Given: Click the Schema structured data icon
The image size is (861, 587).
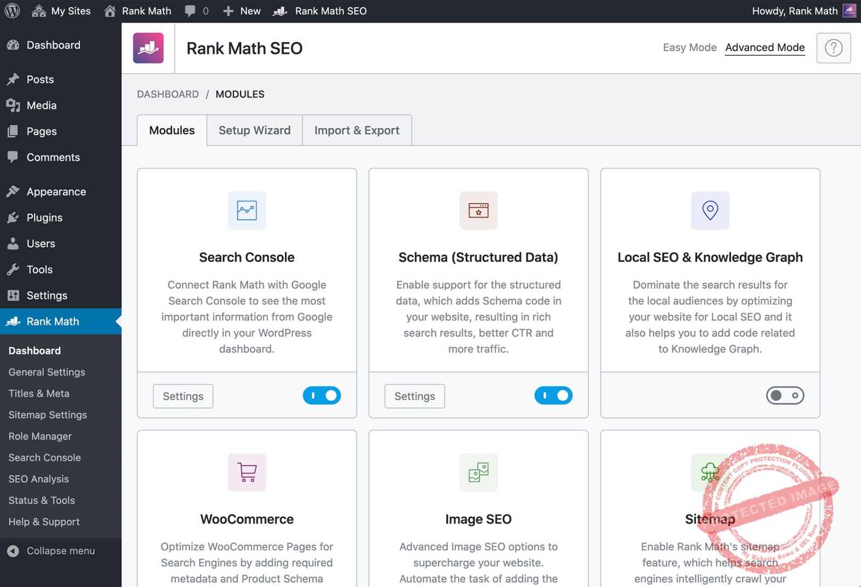Looking at the screenshot, I should click(x=478, y=210).
